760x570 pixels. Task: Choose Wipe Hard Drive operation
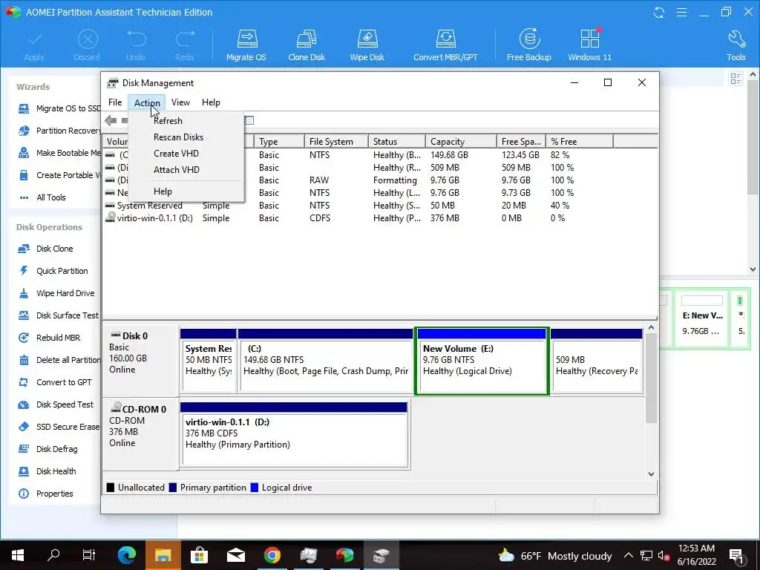click(x=56, y=293)
